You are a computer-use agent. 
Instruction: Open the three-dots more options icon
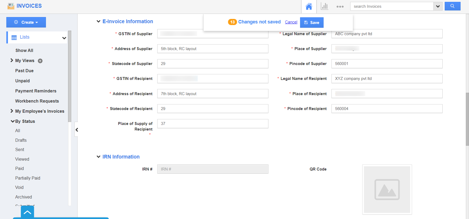(340, 6)
